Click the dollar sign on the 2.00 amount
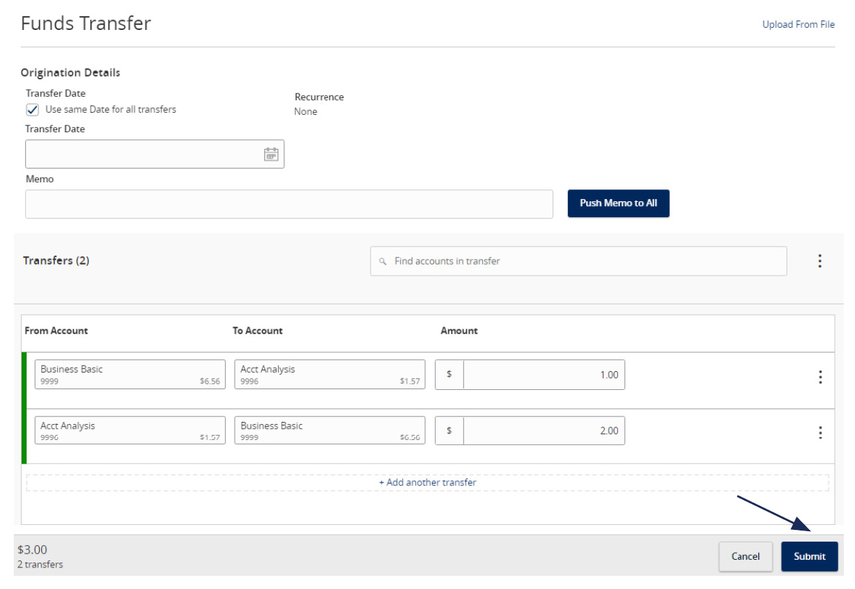The image size is (855, 589). click(x=448, y=430)
